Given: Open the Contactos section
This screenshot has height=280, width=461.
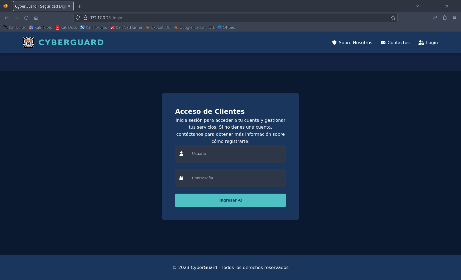Looking at the screenshot, I should [395, 43].
